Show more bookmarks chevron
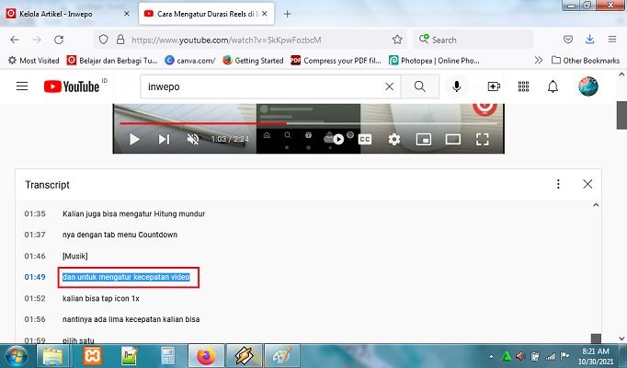Viewport: 627px width, 368px height. [x=539, y=61]
